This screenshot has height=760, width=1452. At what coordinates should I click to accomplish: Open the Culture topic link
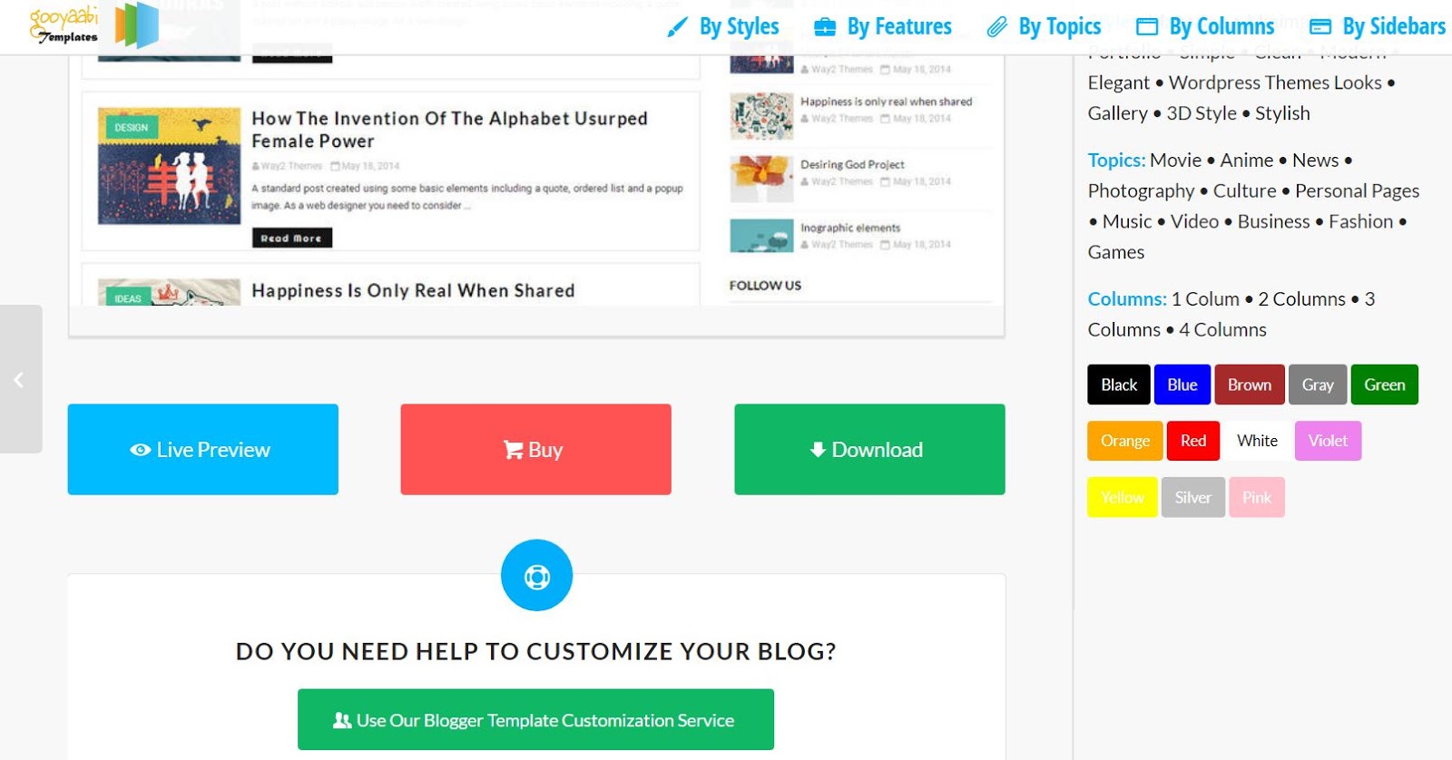pos(1244,191)
